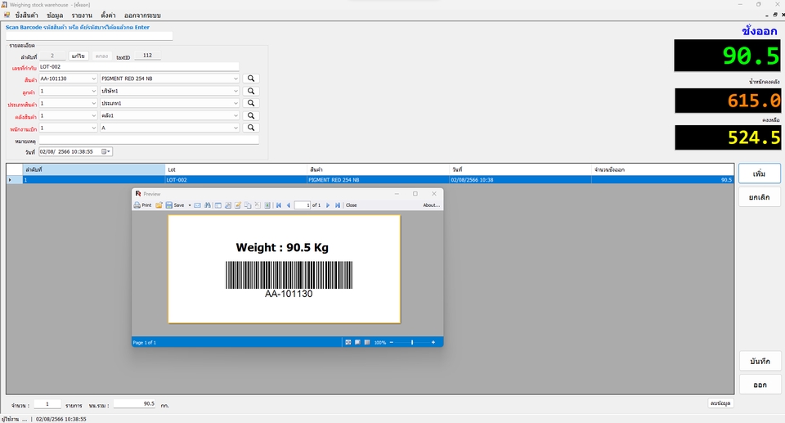Screen dimensions: 785x423
Task: Click the zoom slider handle
Action: pyautogui.click(x=412, y=342)
